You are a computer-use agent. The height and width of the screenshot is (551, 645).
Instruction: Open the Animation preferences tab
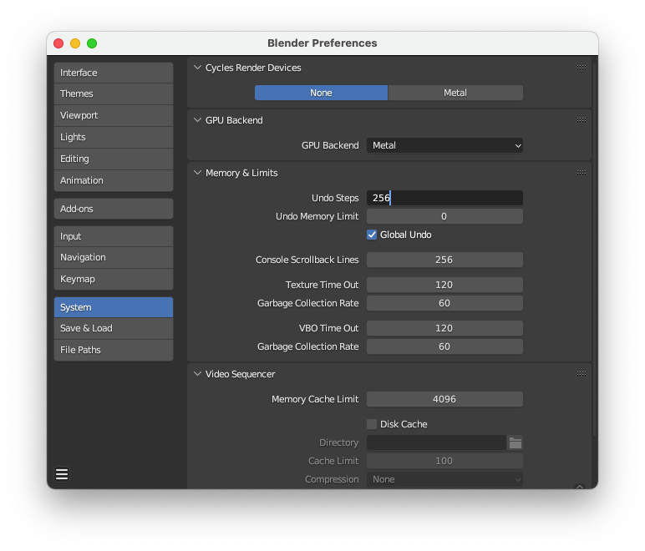tap(114, 180)
